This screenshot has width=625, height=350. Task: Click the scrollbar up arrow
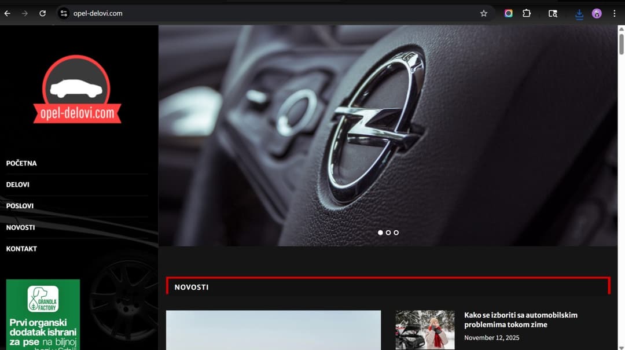pyautogui.click(x=621, y=29)
